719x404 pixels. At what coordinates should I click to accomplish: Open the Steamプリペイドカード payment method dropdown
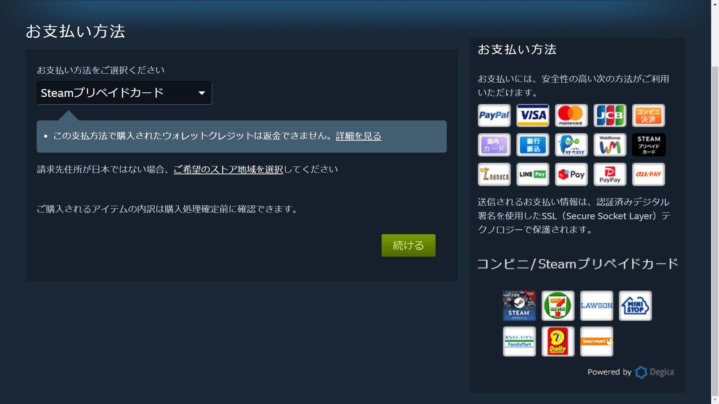tap(124, 93)
